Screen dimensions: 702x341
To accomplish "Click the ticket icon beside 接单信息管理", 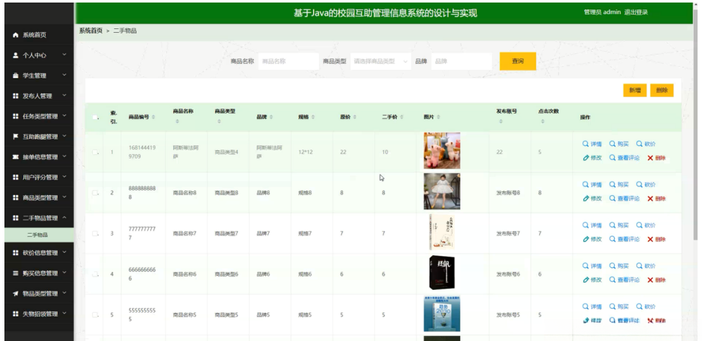I will 16,157.
